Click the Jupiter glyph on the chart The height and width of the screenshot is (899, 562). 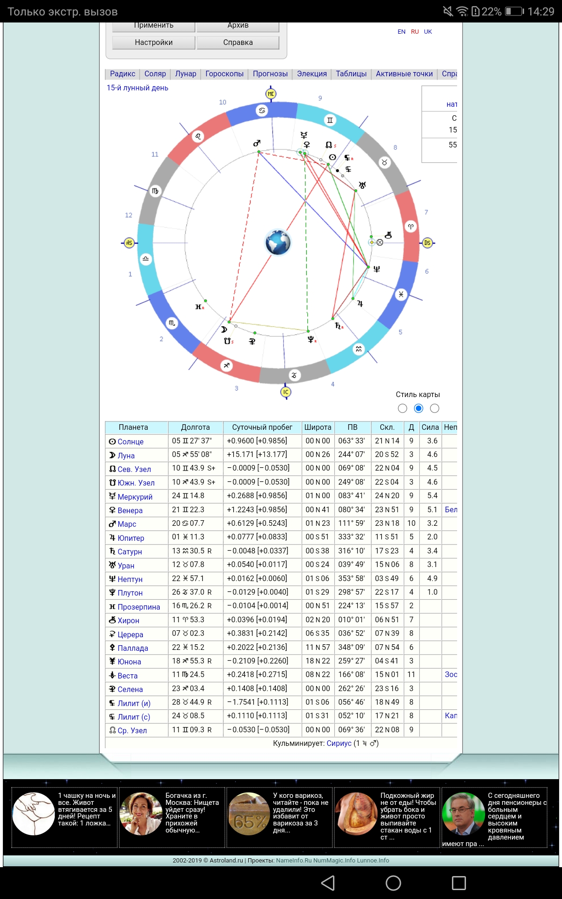pos(360,303)
